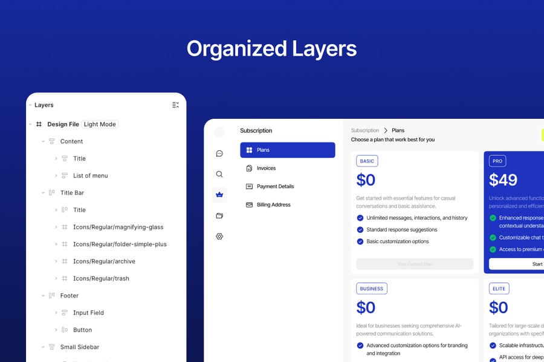Collapse the Footer layer group
Screen dimensions: 544x362
point(43,296)
